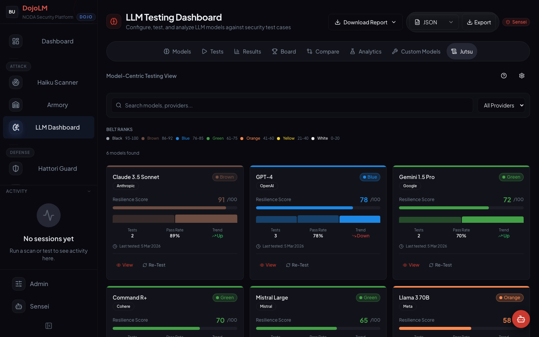The width and height of the screenshot is (539, 337).
Task: View Gemini 1.5 Pro details
Action: [x=411, y=265]
